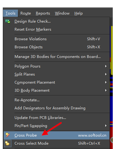Click the Cross Probe pencil icon
Viewport: 113px width, 149px height.
(x=8, y=135)
